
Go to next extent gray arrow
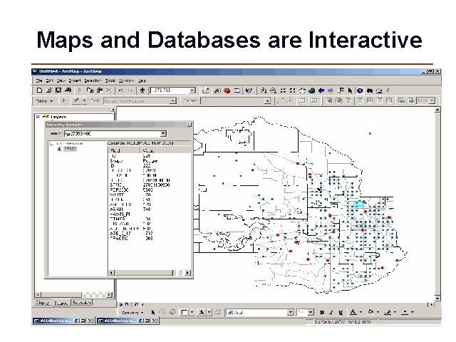pyautogui.click(x=331, y=90)
